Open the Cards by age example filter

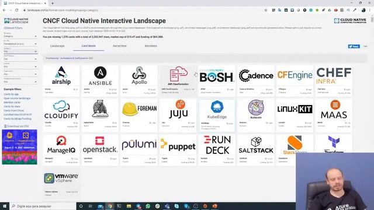click(x=11, y=94)
